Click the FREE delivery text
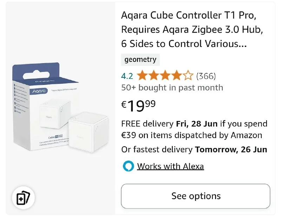This screenshot has width=281, height=217. pyautogui.click(x=148, y=124)
